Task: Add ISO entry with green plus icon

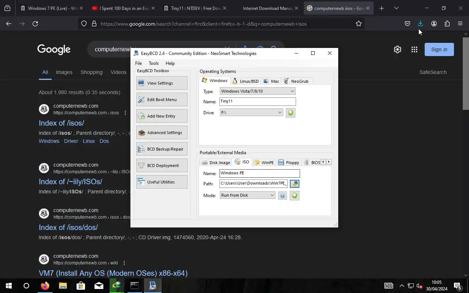Action: click(295, 196)
